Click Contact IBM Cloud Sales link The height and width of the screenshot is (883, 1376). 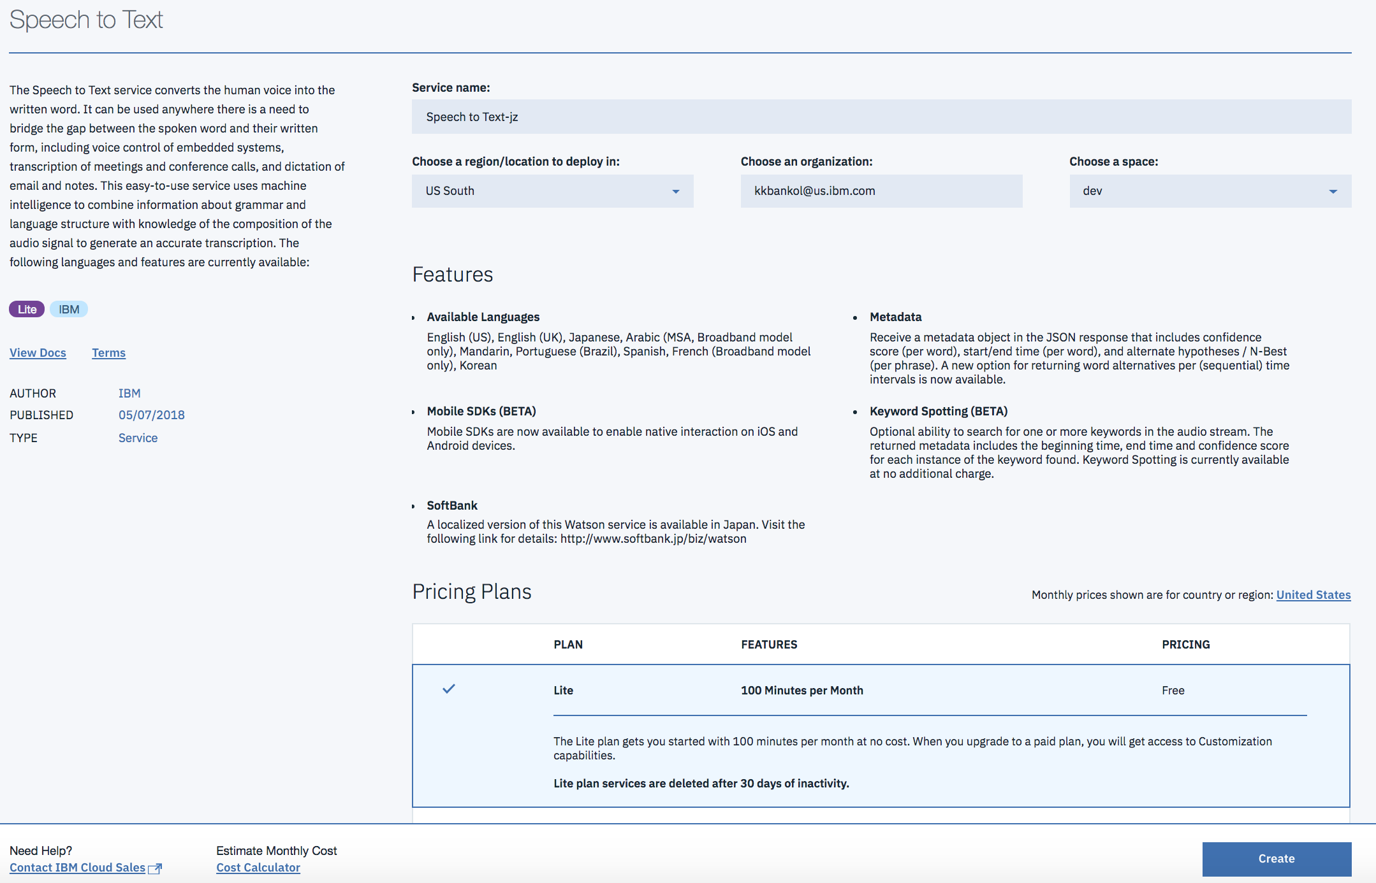pyautogui.click(x=77, y=867)
